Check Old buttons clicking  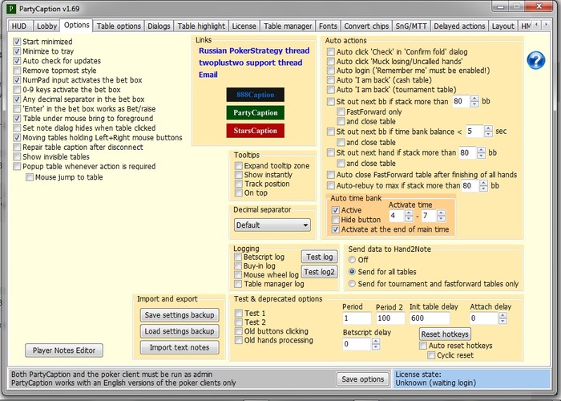[x=238, y=331]
